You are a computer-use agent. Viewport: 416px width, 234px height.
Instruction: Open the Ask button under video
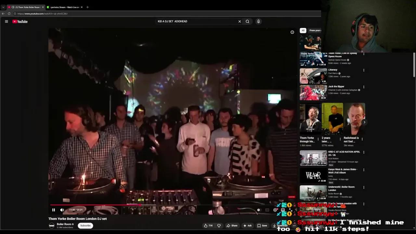(x=247, y=226)
